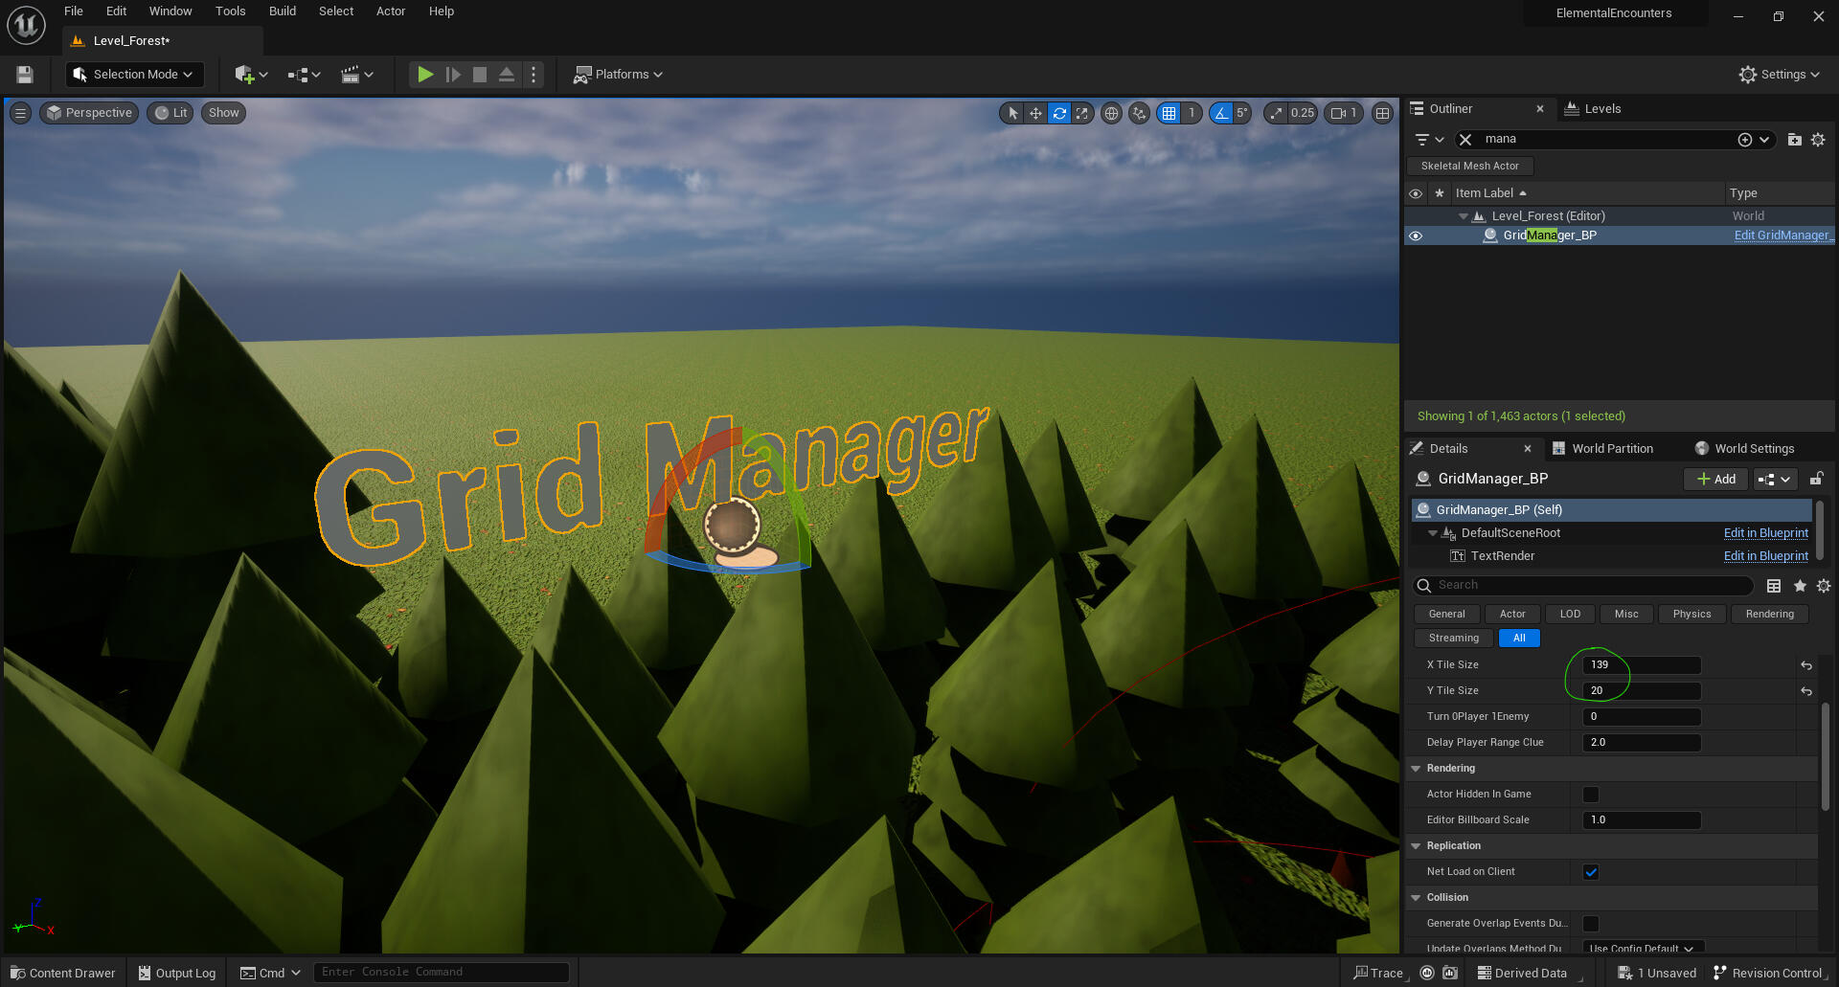
Task: Select the scale gizmo tool
Action: [1081, 113]
